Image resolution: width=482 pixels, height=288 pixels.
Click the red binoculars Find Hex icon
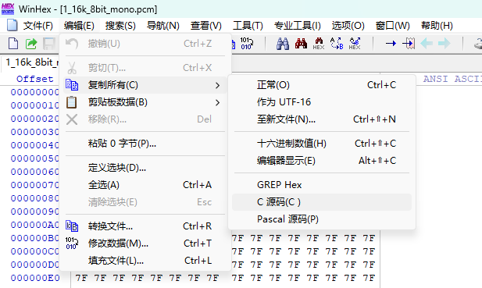(301, 44)
